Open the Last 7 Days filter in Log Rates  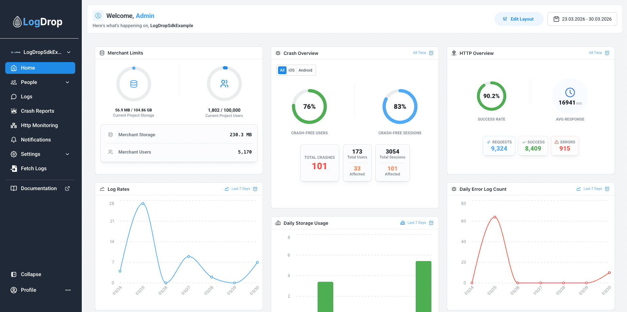click(x=241, y=189)
